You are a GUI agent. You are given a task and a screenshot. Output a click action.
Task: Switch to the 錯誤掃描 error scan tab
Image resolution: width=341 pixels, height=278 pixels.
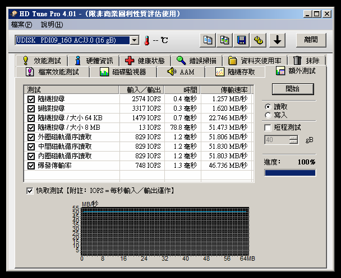[x=197, y=60]
